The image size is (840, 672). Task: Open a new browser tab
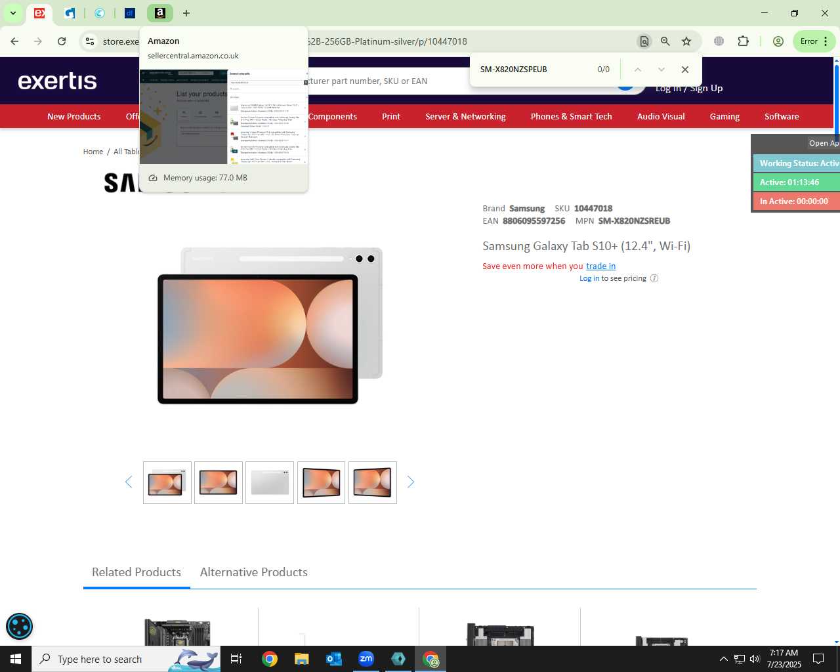[186, 13]
